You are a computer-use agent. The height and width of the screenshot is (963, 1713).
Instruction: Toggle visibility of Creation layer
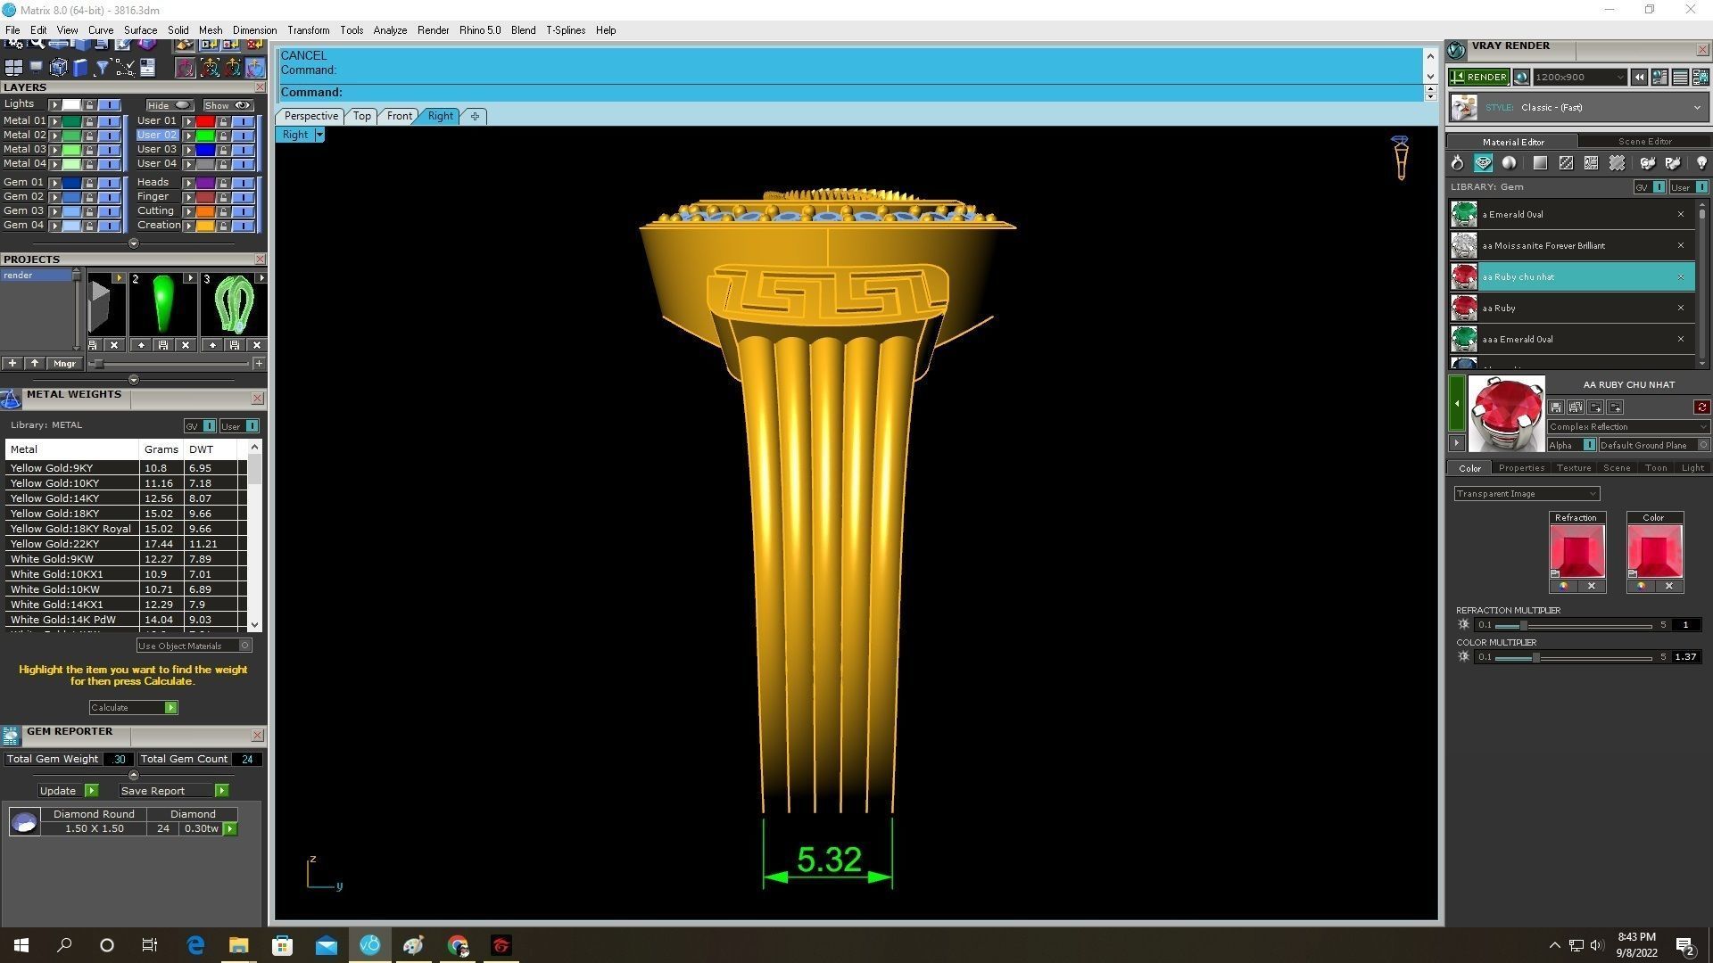243,226
